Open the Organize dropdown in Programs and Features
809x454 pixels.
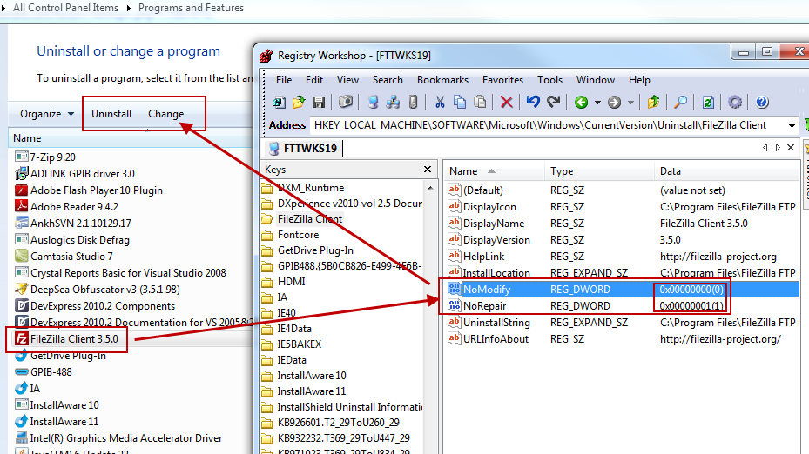pyautogui.click(x=47, y=114)
